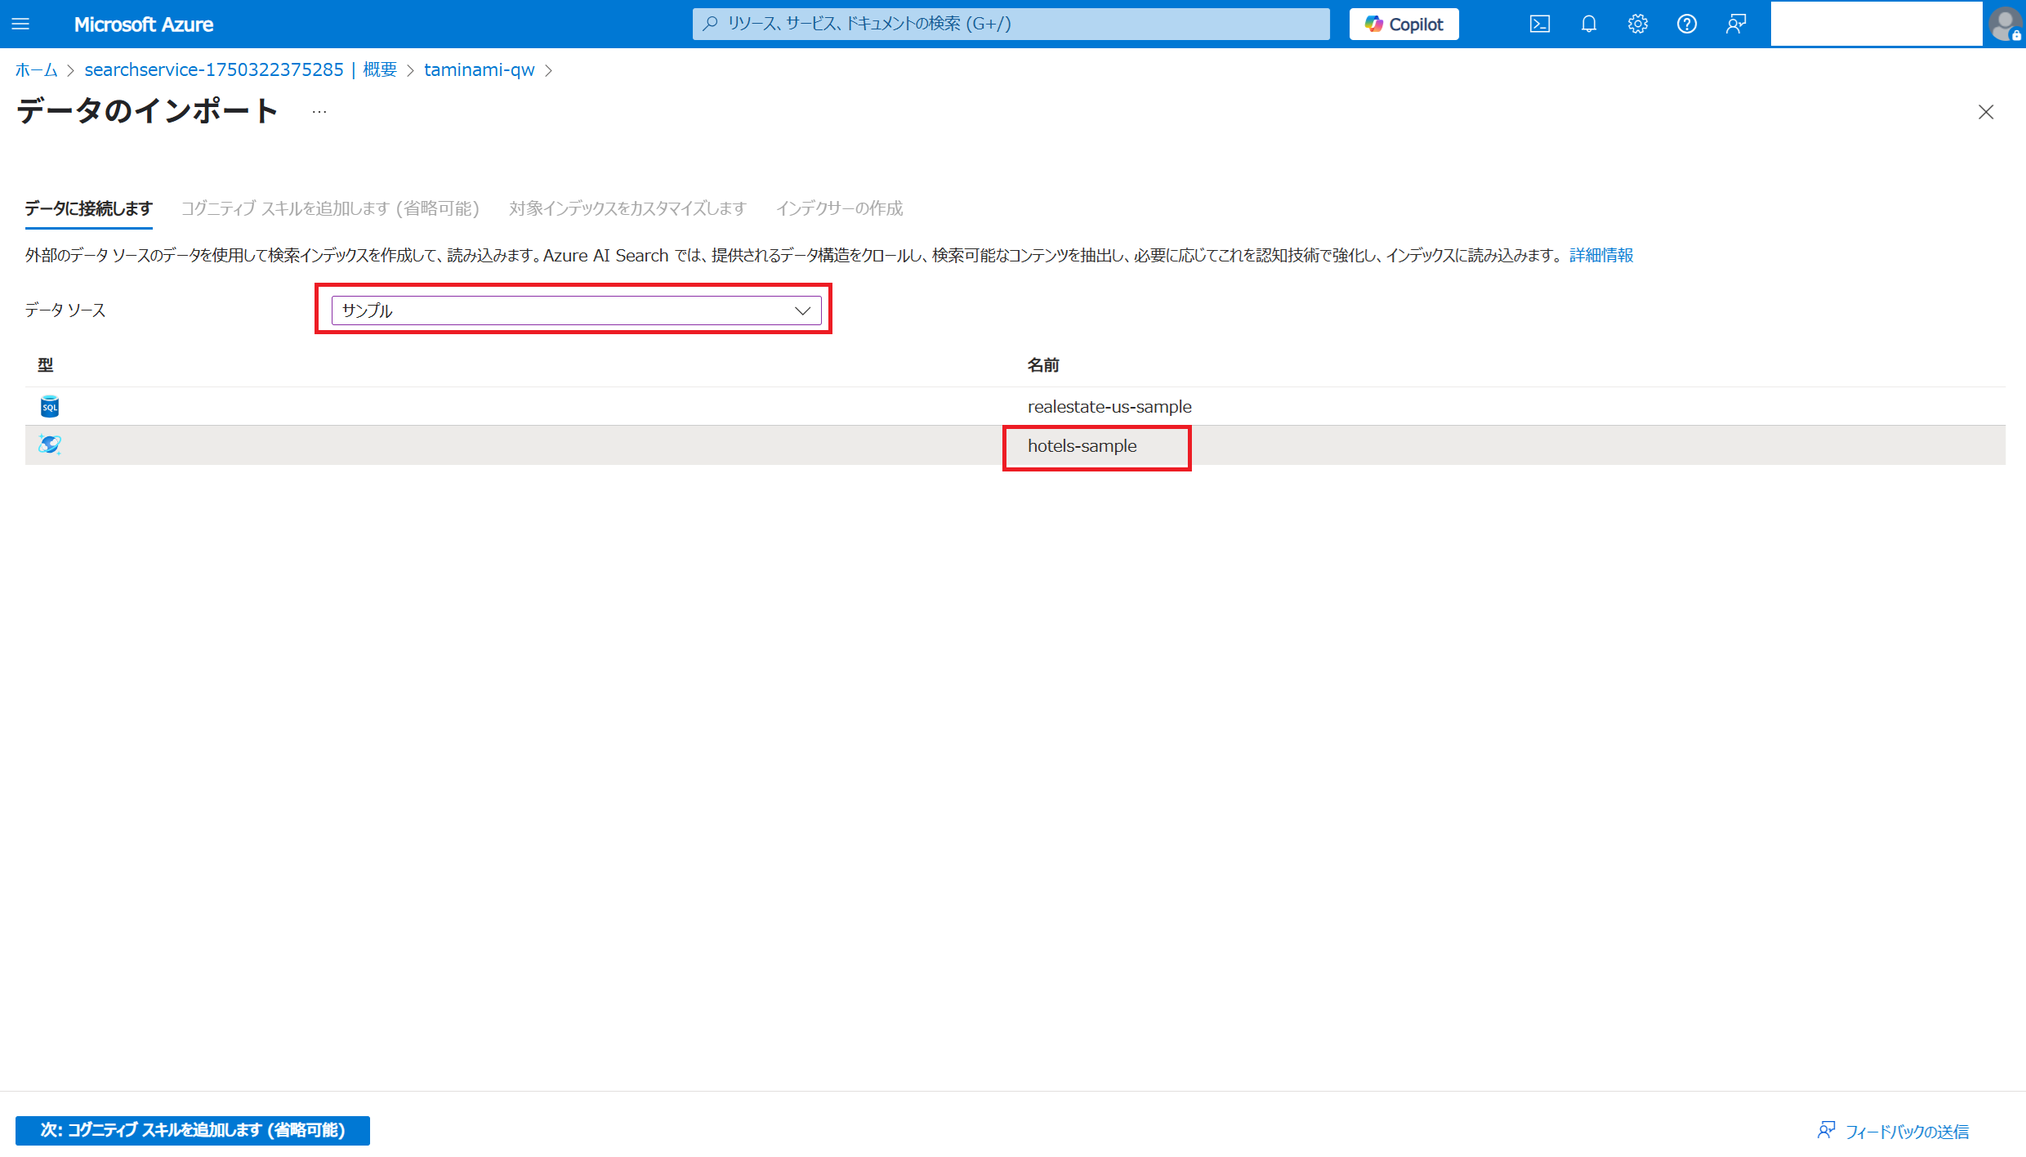Viewport: 2026px width, 1157px height.
Task: Click the Cosmos DB type icon
Action: tap(50, 444)
